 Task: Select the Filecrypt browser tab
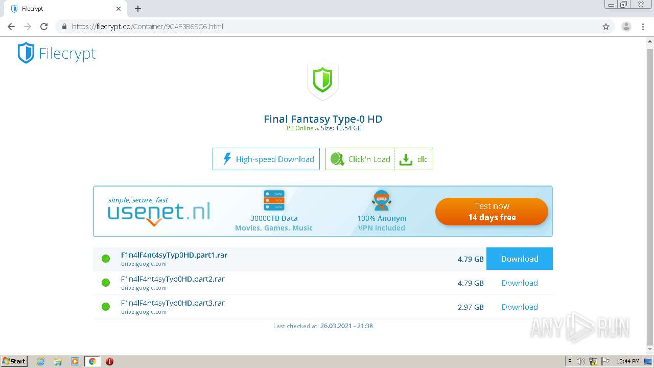(65, 9)
